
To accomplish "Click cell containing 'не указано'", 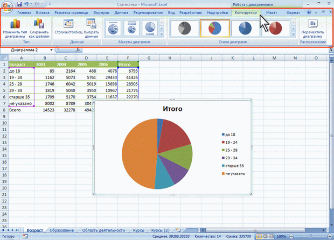I will click(x=22, y=103).
